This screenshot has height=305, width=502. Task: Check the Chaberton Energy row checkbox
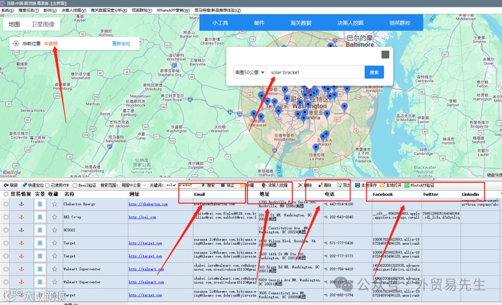click(x=6, y=204)
